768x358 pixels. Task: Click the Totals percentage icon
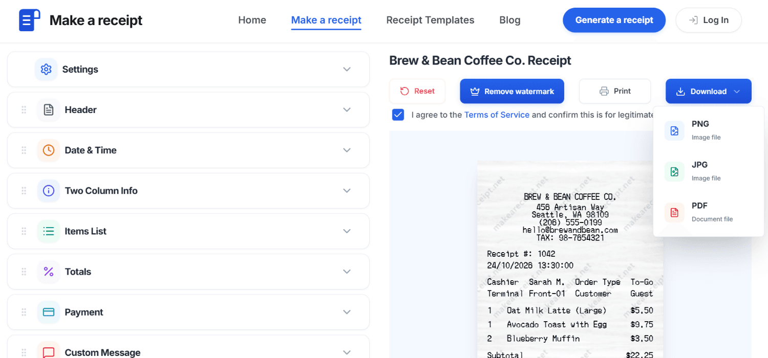click(x=48, y=272)
